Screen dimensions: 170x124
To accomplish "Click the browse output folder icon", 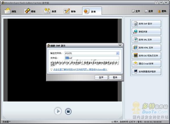I will (117, 53).
